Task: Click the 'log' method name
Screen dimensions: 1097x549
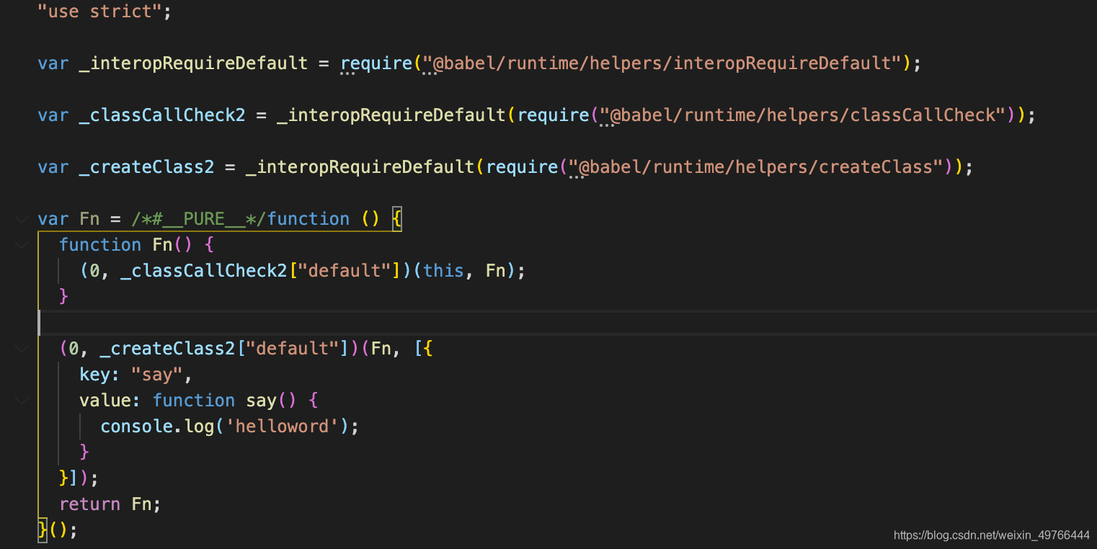Action: (199, 427)
